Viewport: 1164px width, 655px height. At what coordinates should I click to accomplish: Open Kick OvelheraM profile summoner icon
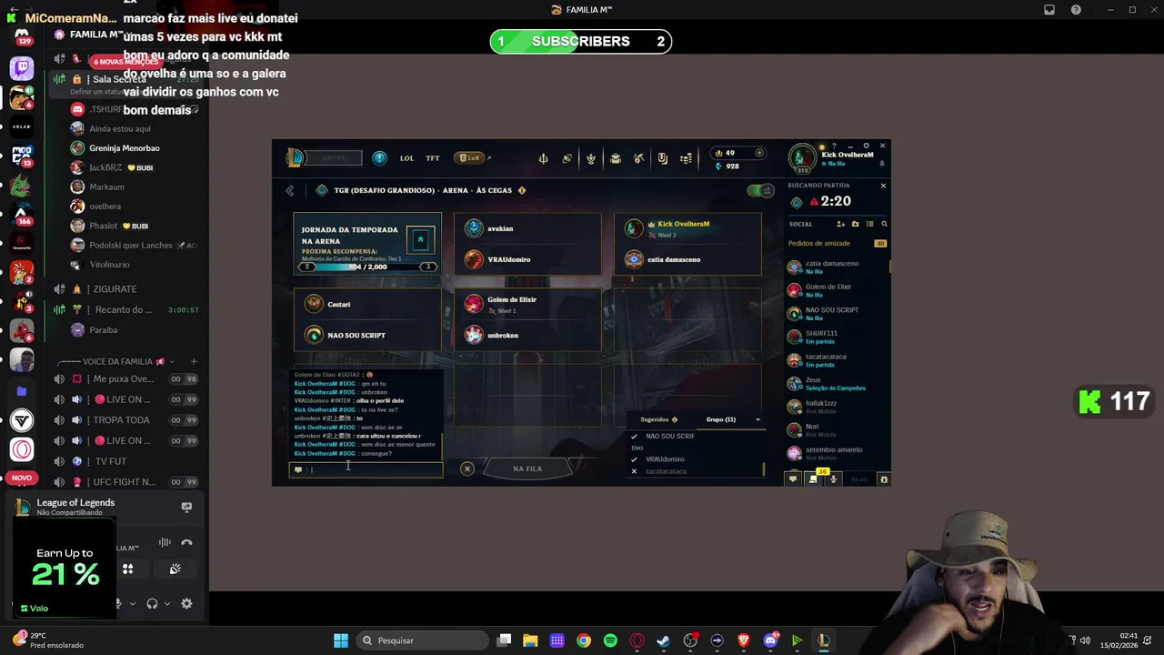[801, 158]
